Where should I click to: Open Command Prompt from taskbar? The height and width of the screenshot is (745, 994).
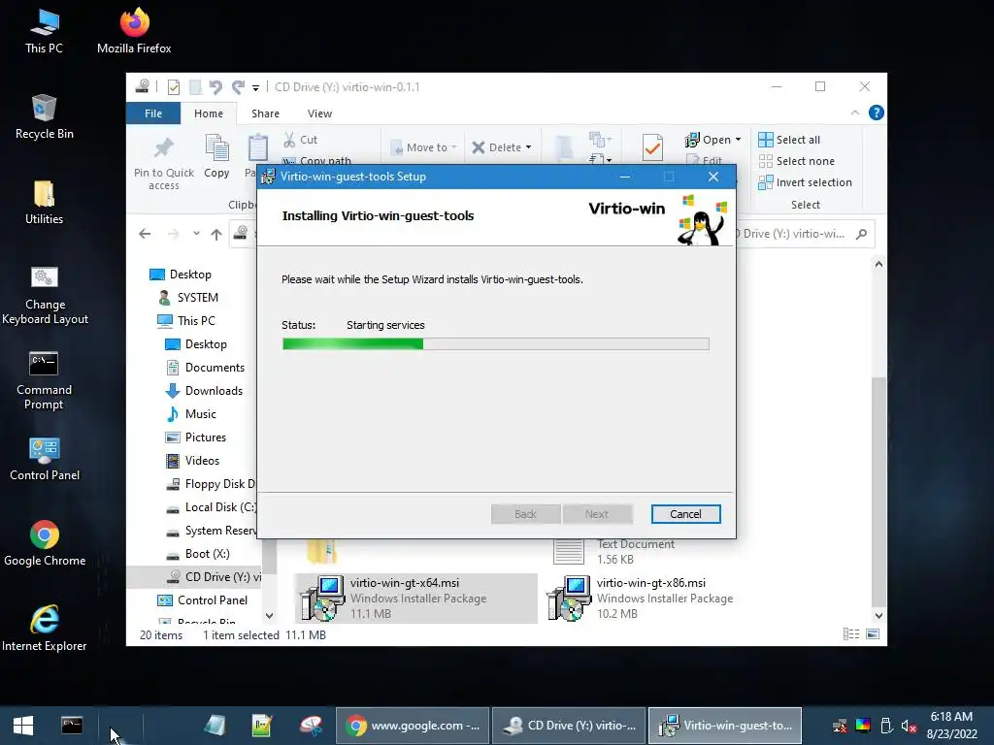pyautogui.click(x=72, y=725)
